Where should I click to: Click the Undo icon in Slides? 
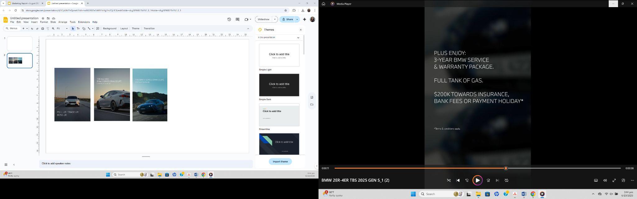[x=32, y=29]
